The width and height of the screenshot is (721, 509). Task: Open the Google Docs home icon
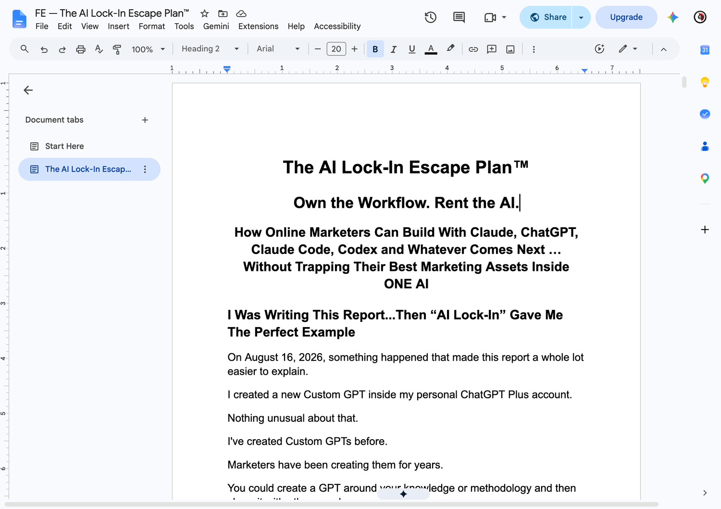[19, 19]
